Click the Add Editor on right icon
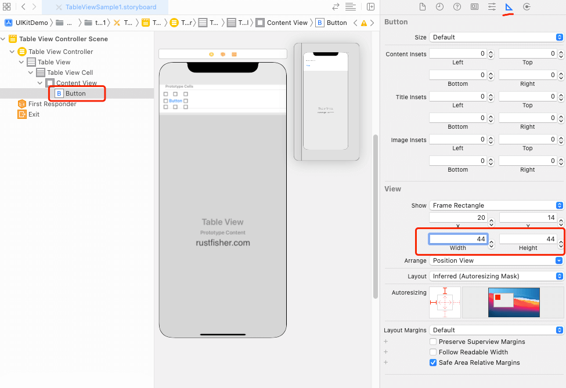Screen dimensions: 566x388 pyautogui.click(x=370, y=7)
